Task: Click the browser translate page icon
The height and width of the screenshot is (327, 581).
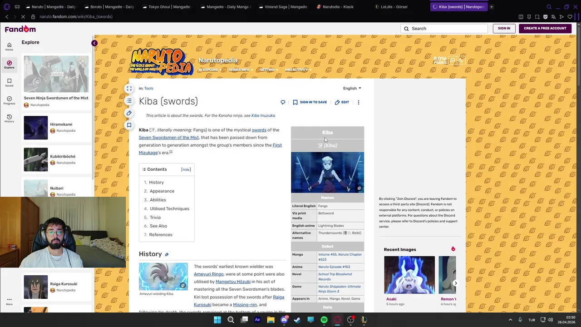Action: pos(553,17)
